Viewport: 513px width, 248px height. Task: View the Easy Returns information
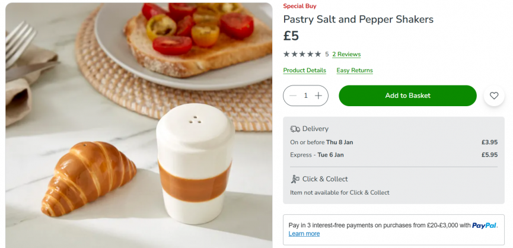[x=355, y=70]
